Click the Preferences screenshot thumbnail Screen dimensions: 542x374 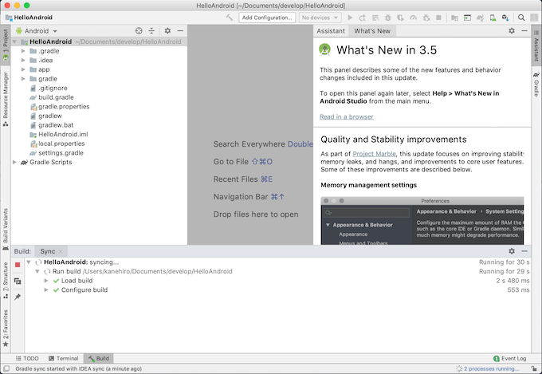pos(422,221)
